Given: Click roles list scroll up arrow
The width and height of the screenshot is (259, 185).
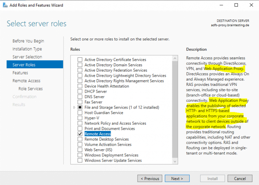Looking at the screenshot, I should coord(175,58).
